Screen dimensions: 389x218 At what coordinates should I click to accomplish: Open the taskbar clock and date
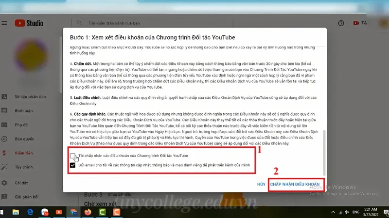click(371, 212)
